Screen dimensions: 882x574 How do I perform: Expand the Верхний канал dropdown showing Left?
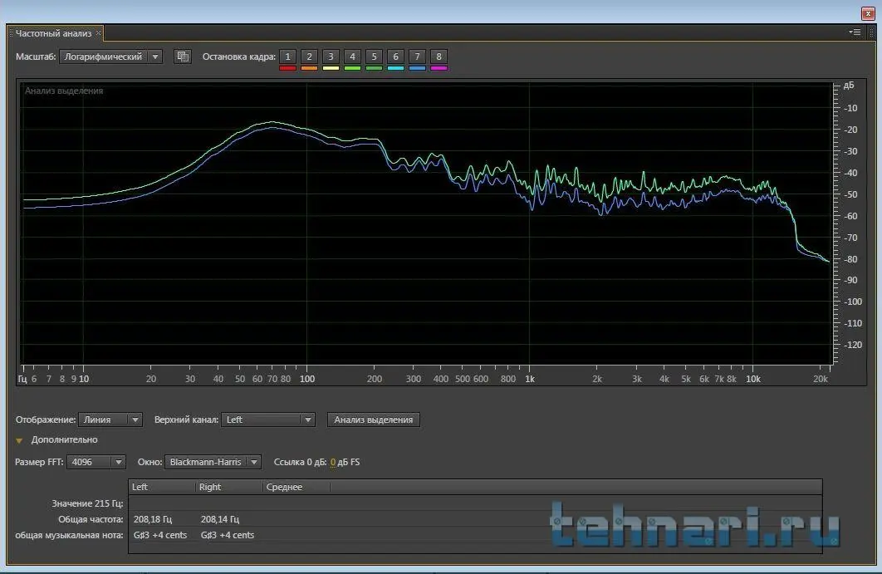(x=268, y=419)
